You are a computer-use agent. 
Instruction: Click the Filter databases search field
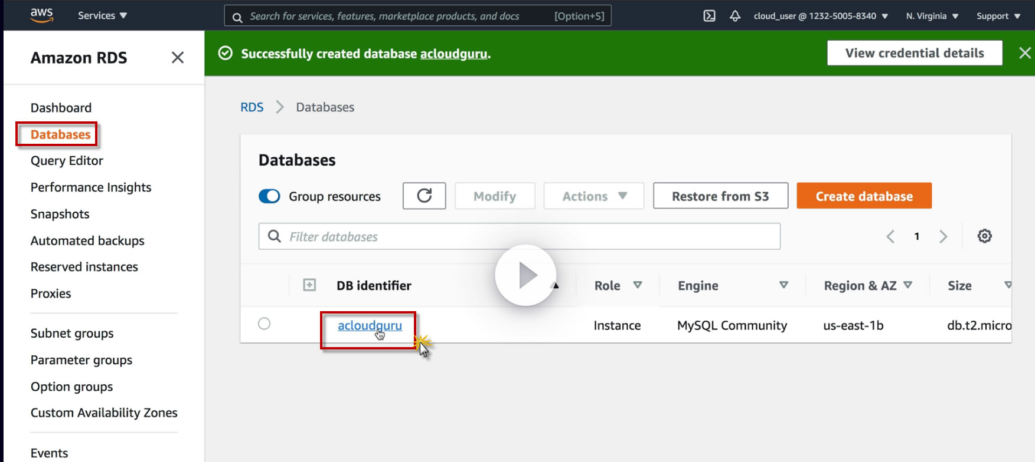click(520, 236)
